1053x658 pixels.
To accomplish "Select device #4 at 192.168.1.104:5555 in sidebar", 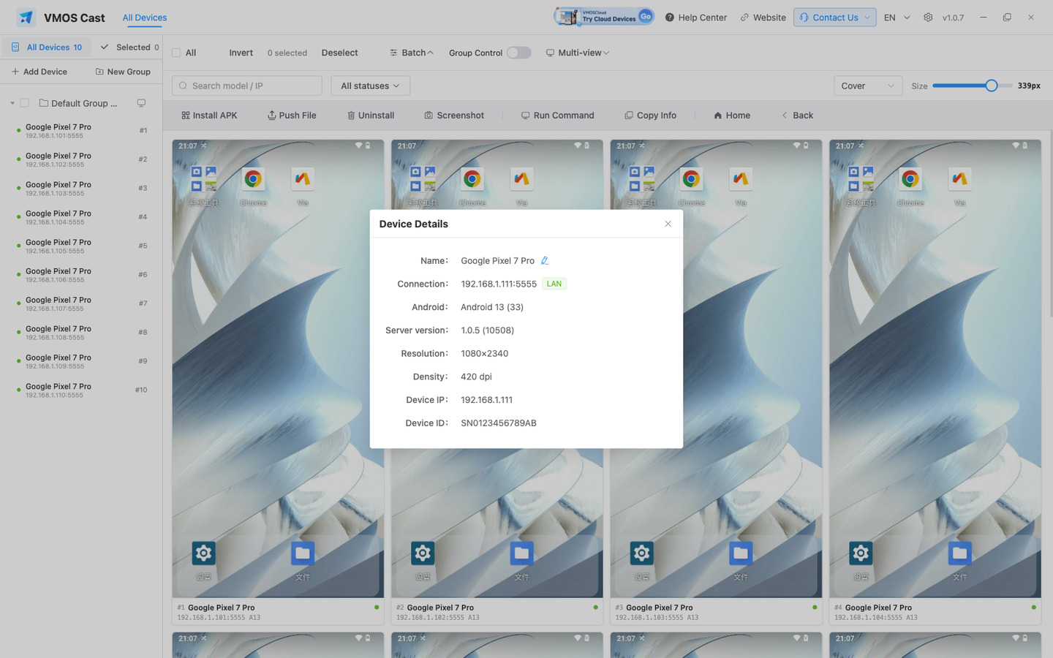I will (x=81, y=217).
